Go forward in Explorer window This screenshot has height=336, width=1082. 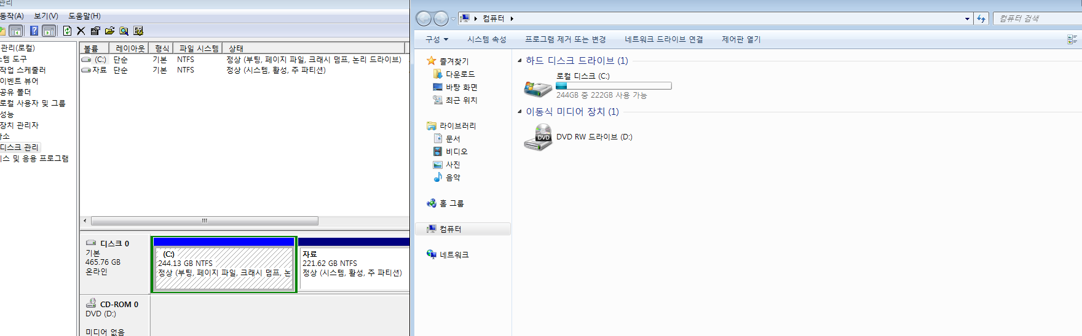tap(441, 18)
